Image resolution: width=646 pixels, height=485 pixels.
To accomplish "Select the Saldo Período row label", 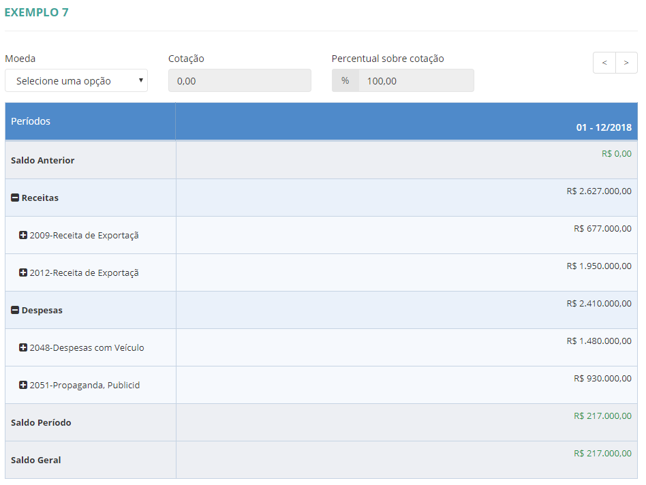I will tap(41, 423).
